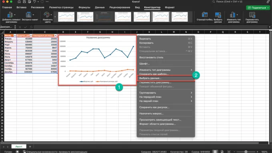
Task: Add a new sheet with plus button
Action: coord(30,147)
